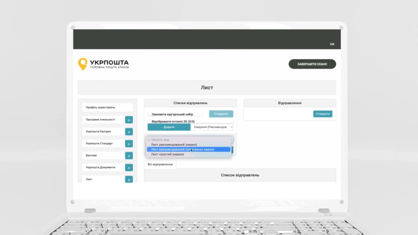418x235 pixels.
Task: Click Створити in the Відправлення panel
Action: (323, 114)
